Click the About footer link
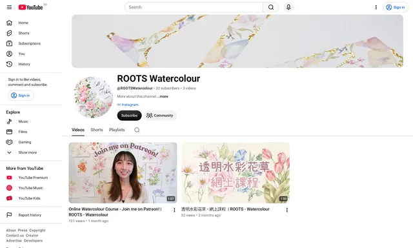Screen dimensions: 413x248 tap(11, 230)
